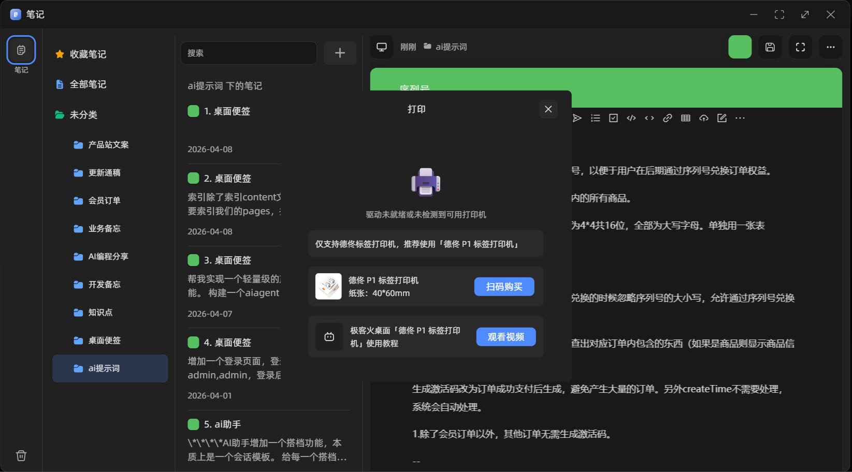Enter fullscreen with the fullscreen icon
The image size is (852, 472).
click(x=800, y=47)
